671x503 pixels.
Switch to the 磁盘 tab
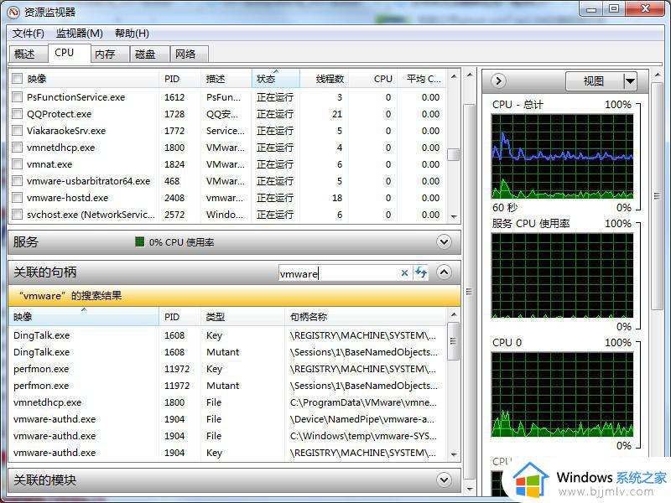[150, 54]
